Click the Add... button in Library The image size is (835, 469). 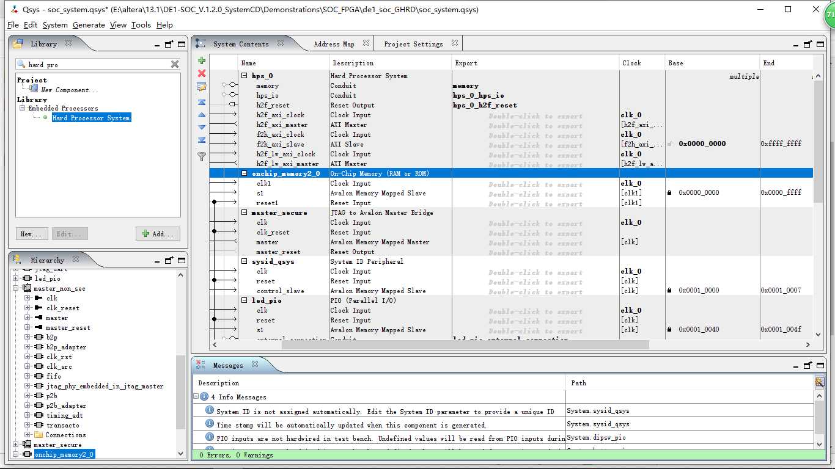(x=158, y=234)
